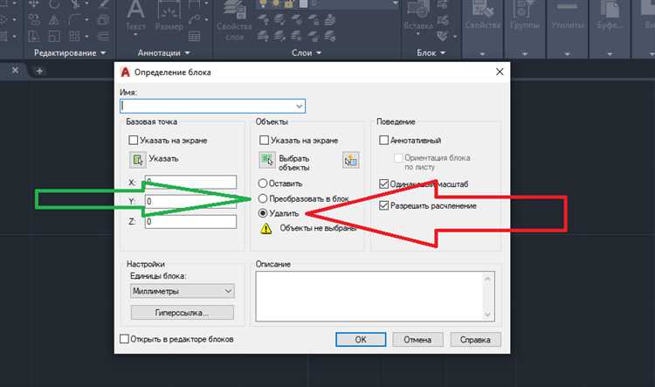The image size is (655, 387).
Task: Enable Указать на экране under Базовая точка
Action: 134,140
